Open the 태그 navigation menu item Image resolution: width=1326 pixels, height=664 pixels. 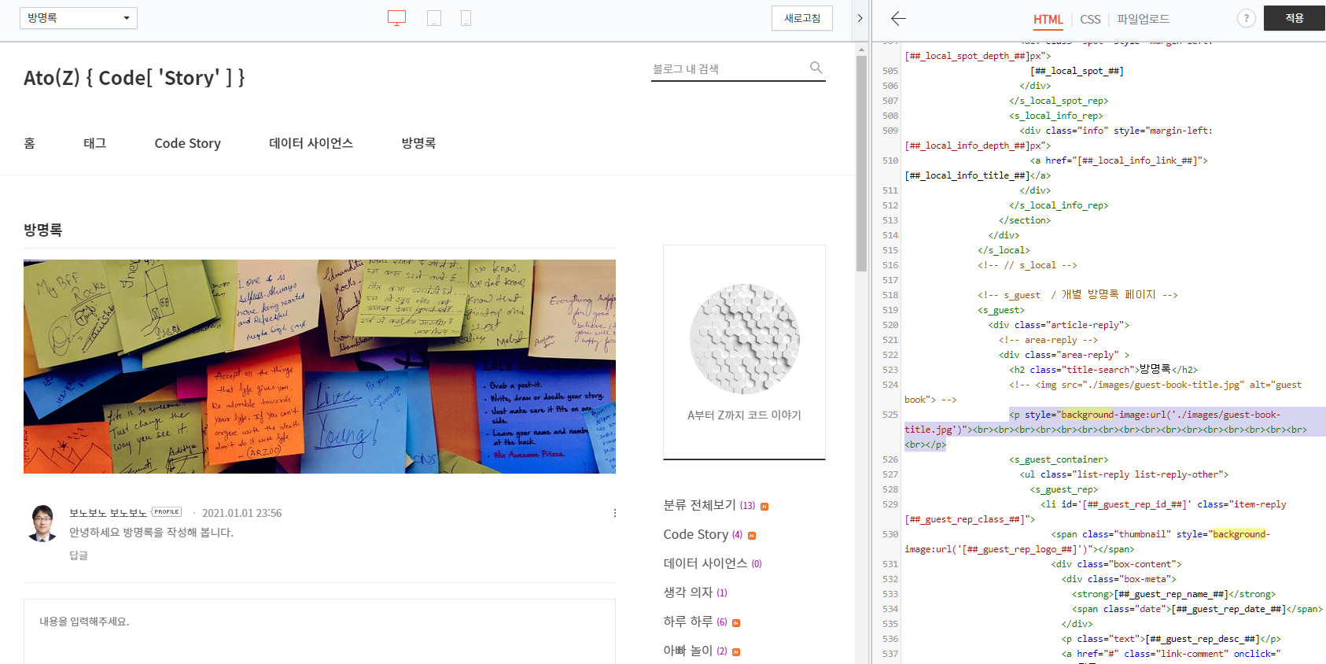click(x=95, y=143)
